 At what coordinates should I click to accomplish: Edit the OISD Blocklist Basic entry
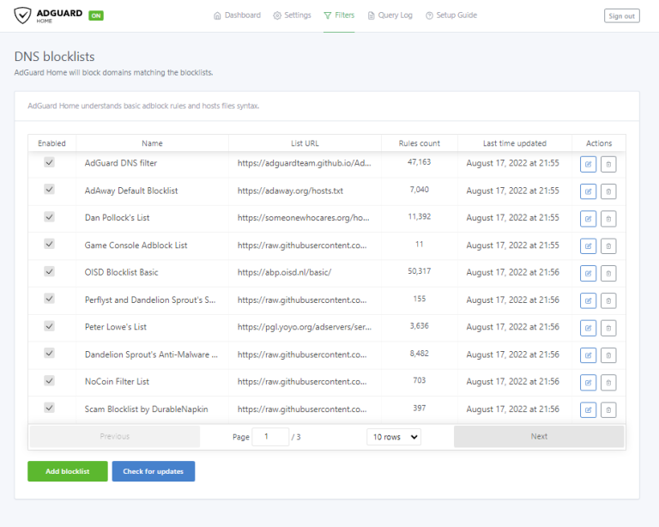(588, 273)
